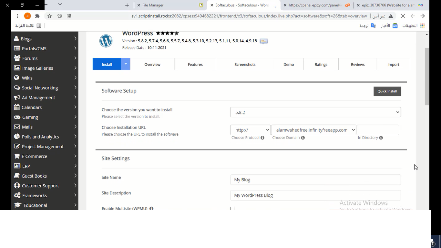Open the Screenshots tab

tap(245, 64)
